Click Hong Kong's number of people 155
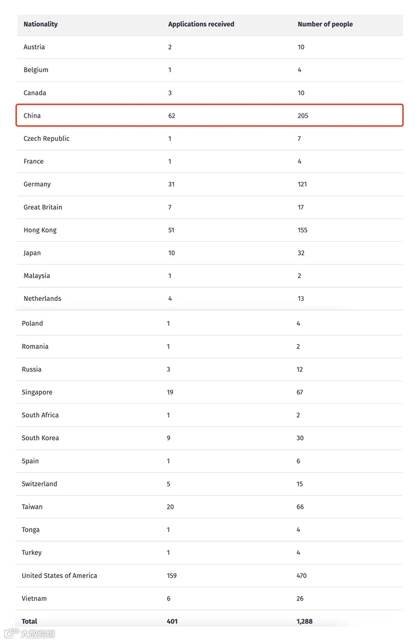Image resolution: width=419 pixels, height=642 pixels. (x=302, y=230)
